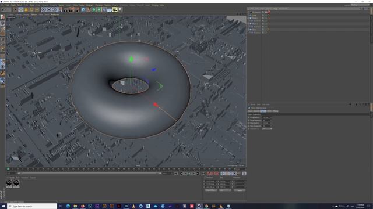Click Go to Start playback button
This screenshot has height=209, width=373.
175,174
